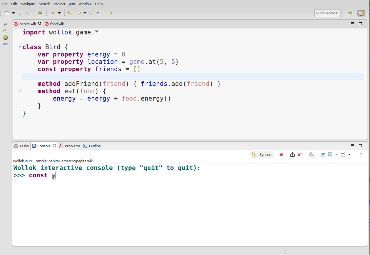This screenshot has height=255, width=370.
Task: Open the Edit menu
Action: coord(14,4)
